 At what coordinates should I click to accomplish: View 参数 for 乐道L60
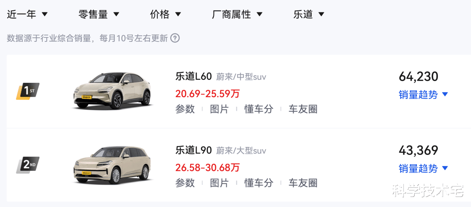click(x=185, y=109)
